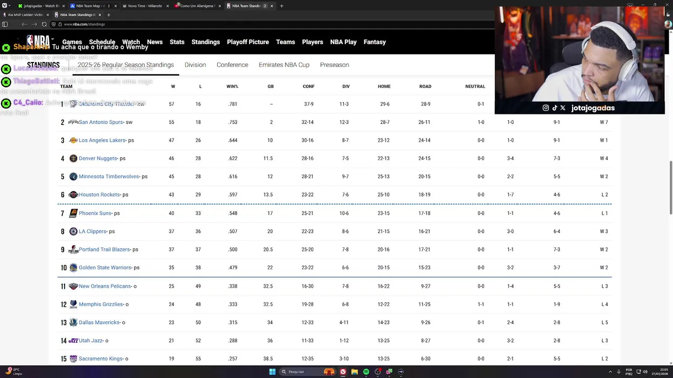Click the Los Angeles Lakers team logo
Screen dimensions: 673x378
coord(73,140)
